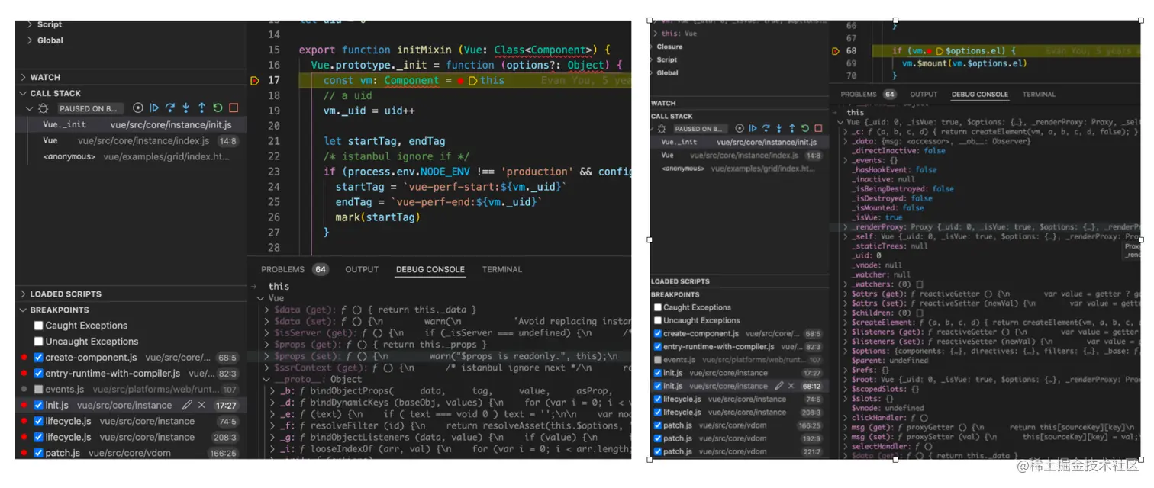Enable events.js breakpoint checkbox in left screenshot

38,389
